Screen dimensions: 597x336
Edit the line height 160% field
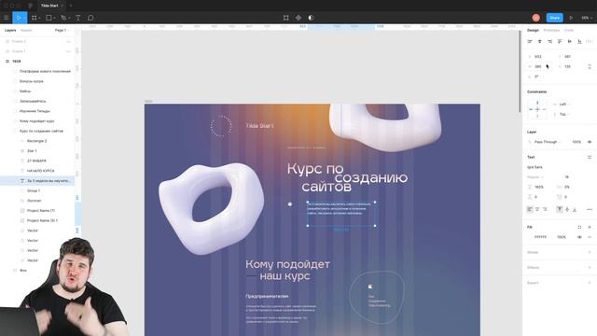(x=539, y=187)
